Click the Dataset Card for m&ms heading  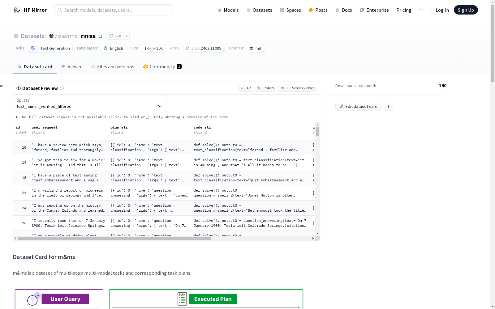[x=44, y=257]
